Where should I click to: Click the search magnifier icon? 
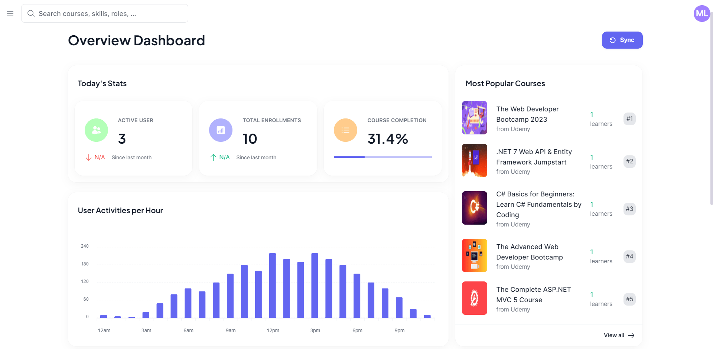[31, 13]
